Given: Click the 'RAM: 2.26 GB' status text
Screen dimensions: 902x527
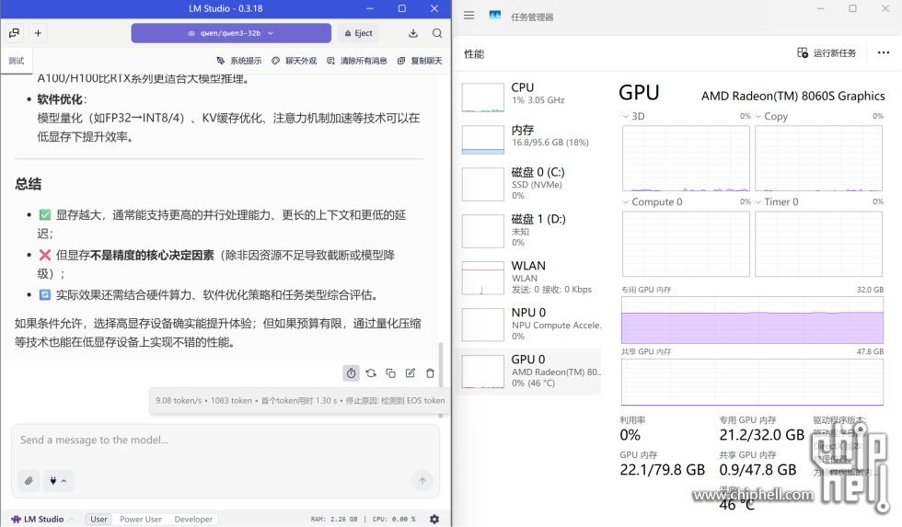Looking at the screenshot, I should 334,519.
